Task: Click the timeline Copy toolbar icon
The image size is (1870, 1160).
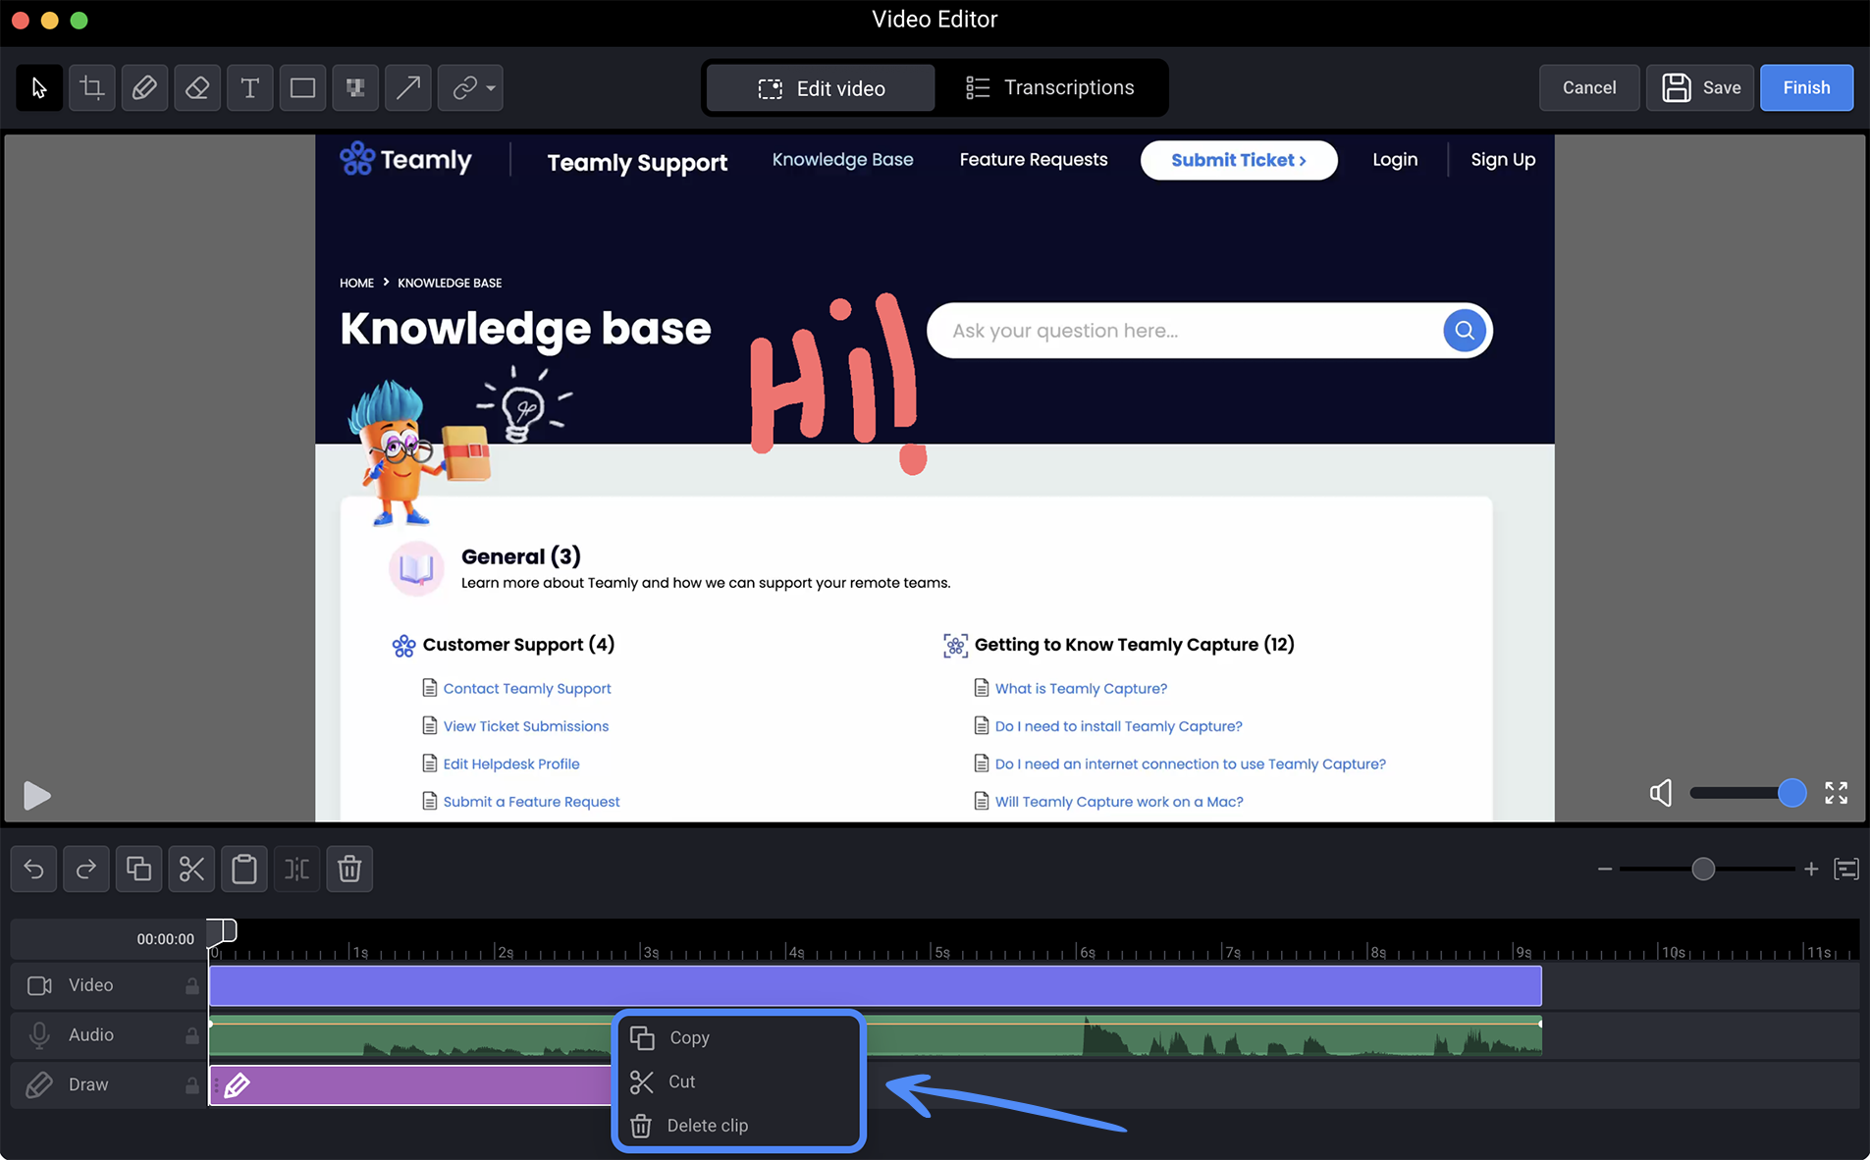Action: (138, 869)
